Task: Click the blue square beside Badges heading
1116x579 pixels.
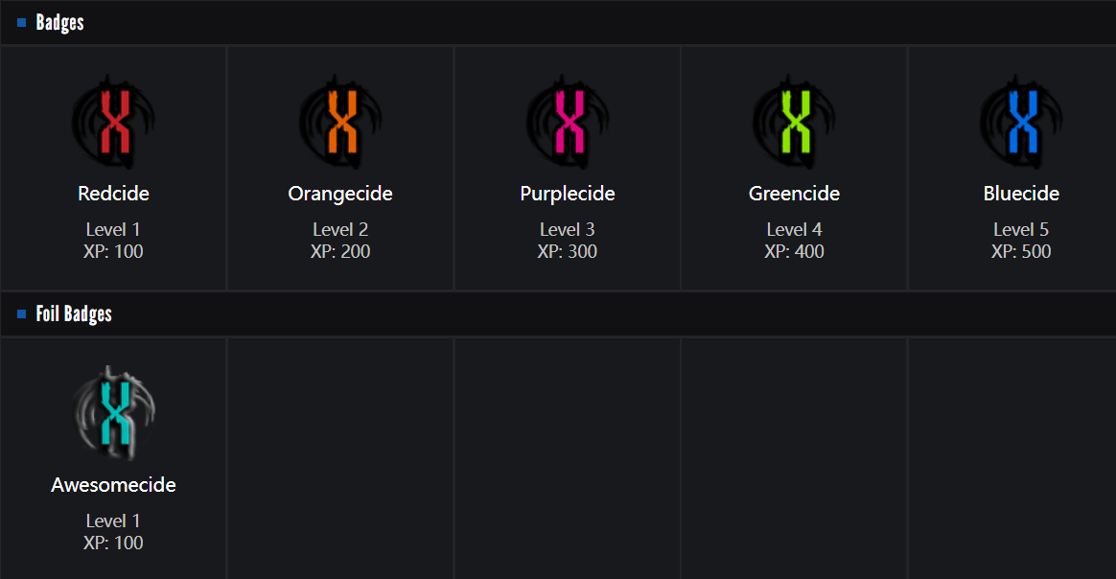Action: tap(22, 23)
